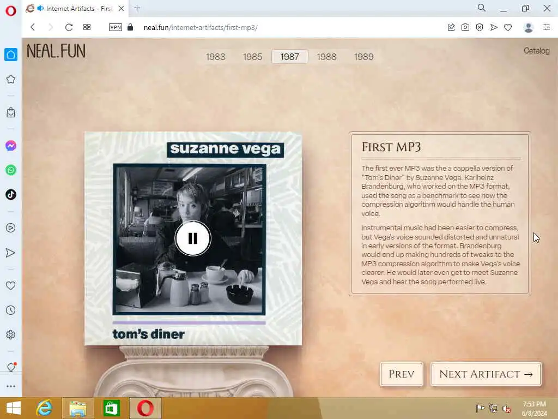Image resolution: width=558 pixels, height=419 pixels.
Task: Open the Catalog link
Action: pyautogui.click(x=537, y=51)
